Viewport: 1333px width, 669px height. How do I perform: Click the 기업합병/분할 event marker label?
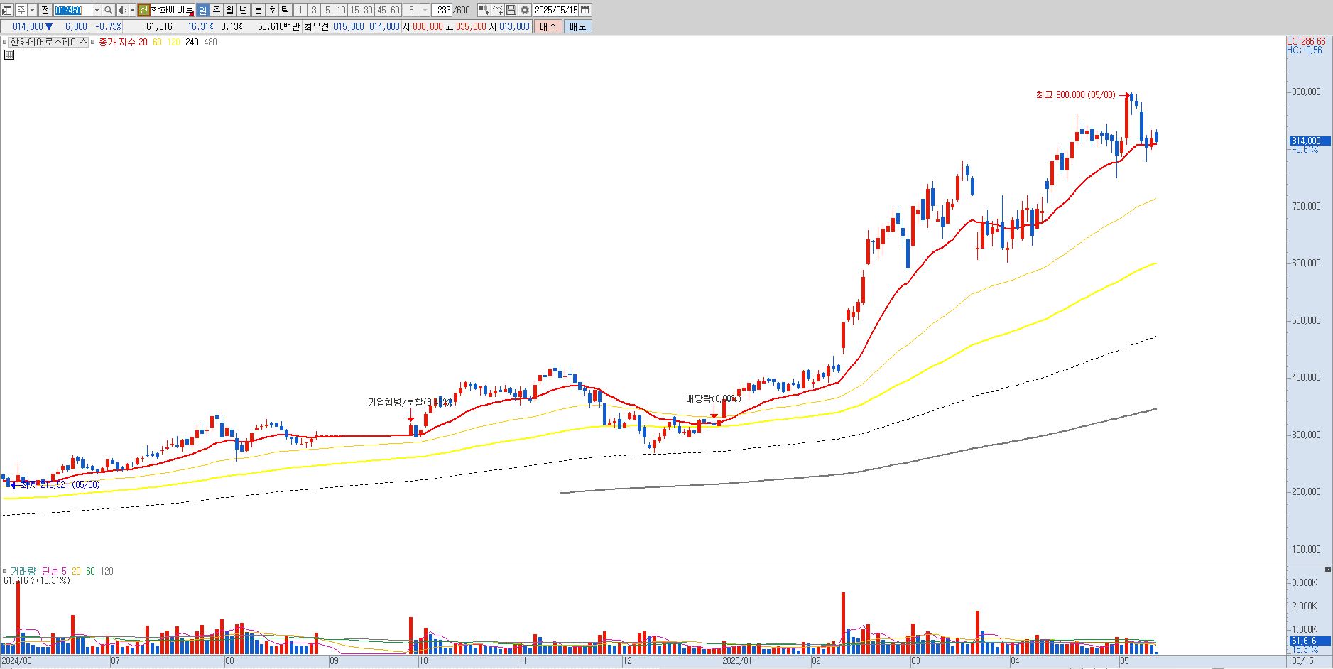coord(410,402)
